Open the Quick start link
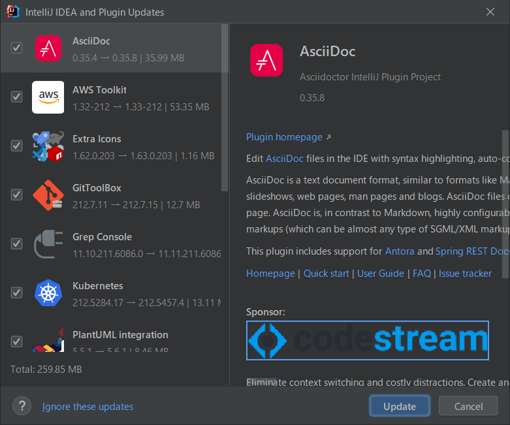510x425 pixels. point(327,274)
